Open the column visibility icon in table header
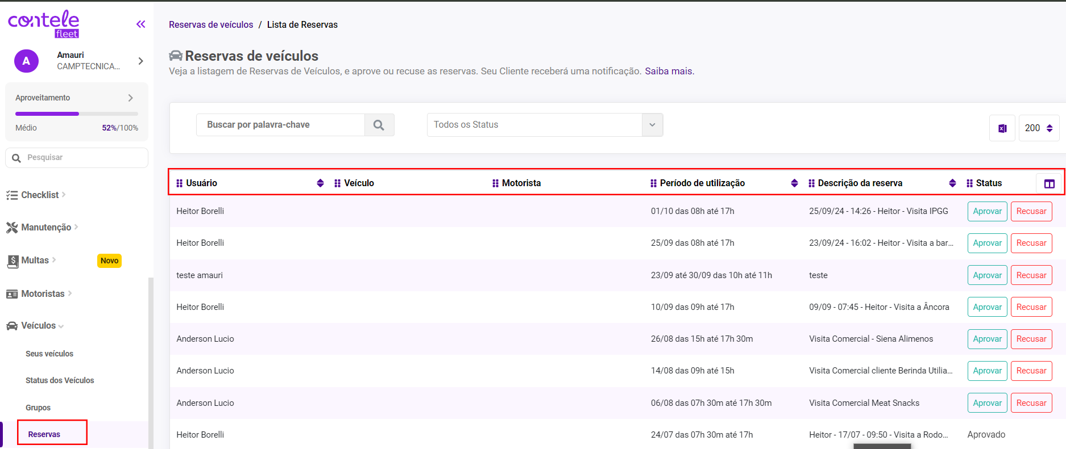The image size is (1066, 449). point(1049,183)
